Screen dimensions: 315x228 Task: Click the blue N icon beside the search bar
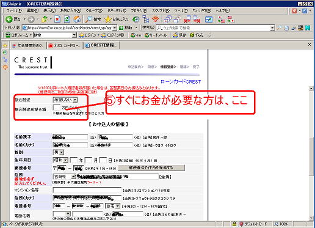point(308,28)
